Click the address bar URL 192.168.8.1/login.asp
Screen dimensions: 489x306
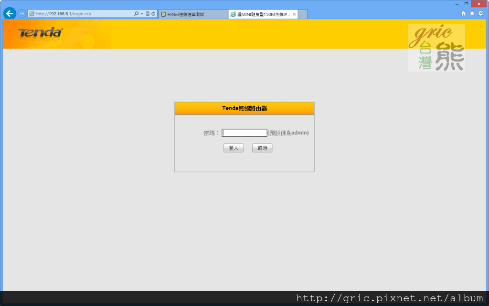pos(64,14)
